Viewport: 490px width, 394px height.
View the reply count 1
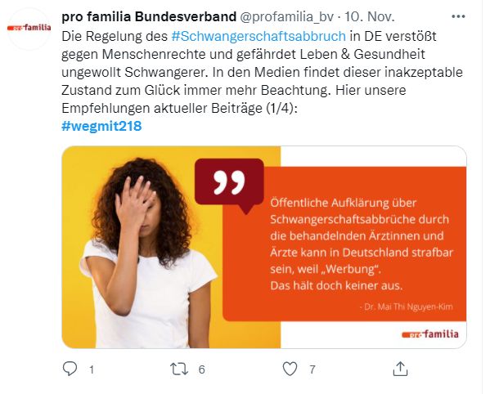[x=92, y=369]
